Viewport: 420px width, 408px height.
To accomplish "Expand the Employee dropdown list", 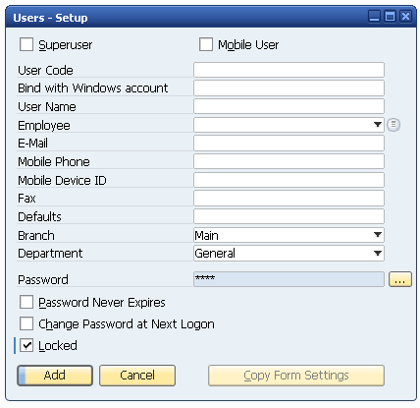I will (378, 125).
